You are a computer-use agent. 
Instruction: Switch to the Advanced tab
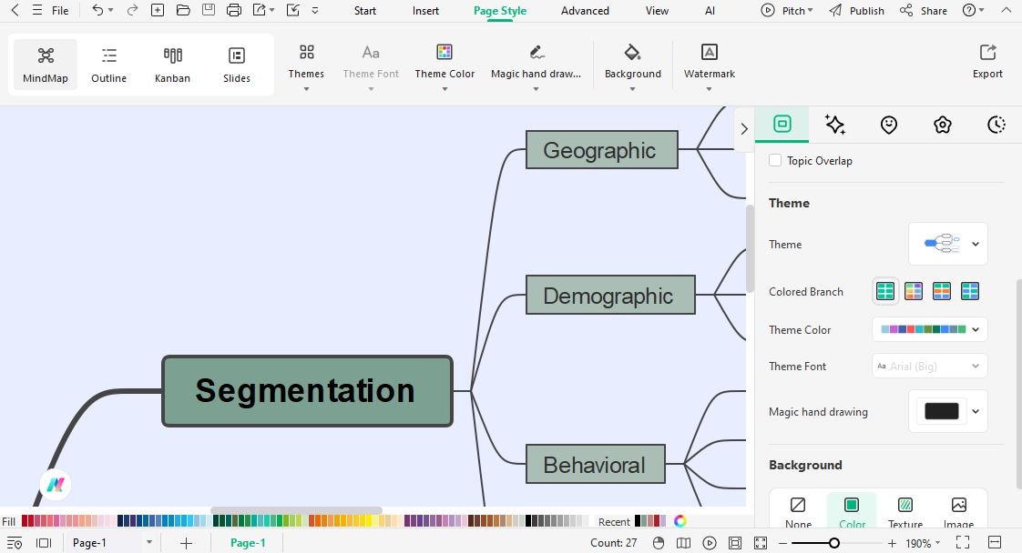point(585,10)
